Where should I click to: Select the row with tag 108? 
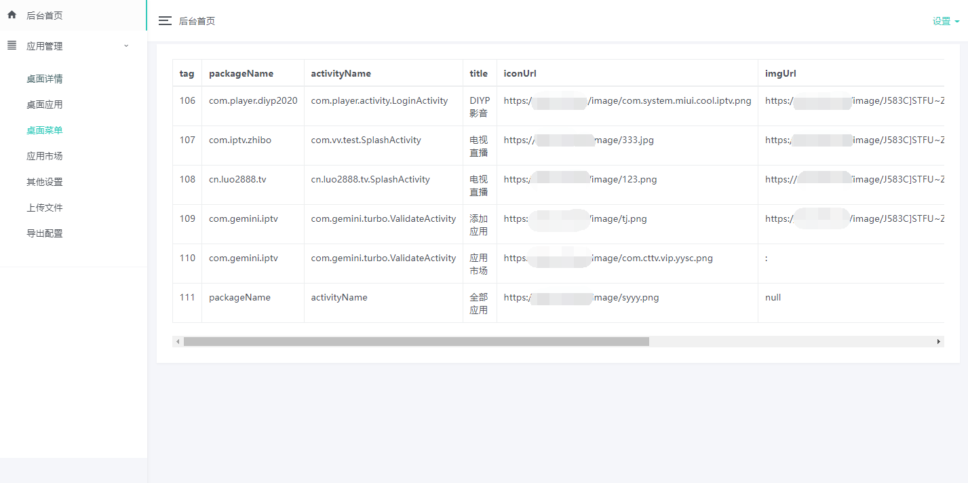187,180
